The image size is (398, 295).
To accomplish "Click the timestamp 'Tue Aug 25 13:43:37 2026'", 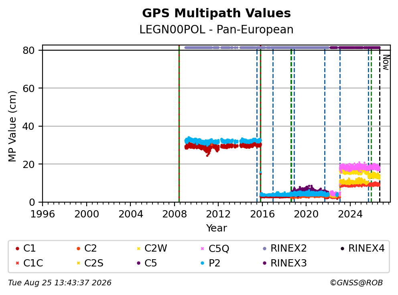I will pyautogui.click(x=60, y=283).
